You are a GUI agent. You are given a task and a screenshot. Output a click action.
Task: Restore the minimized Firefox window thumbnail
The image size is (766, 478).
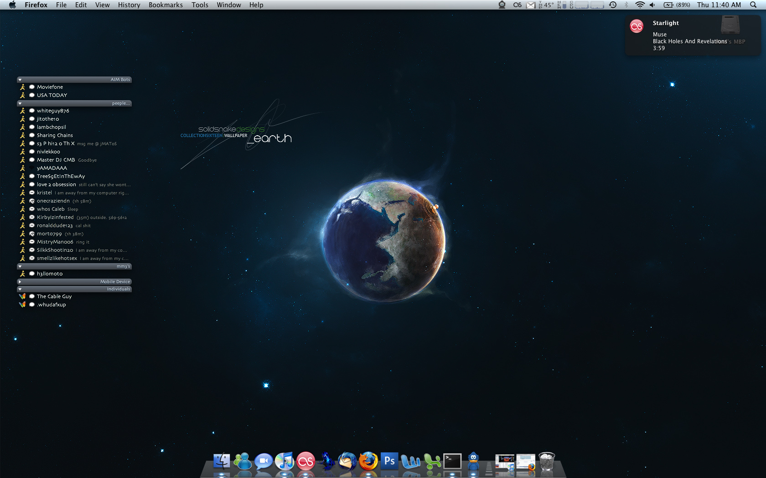point(526,462)
